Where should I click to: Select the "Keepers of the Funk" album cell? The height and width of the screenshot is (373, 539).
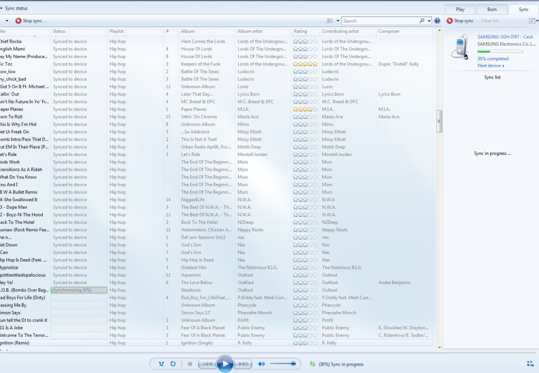[x=201, y=64]
